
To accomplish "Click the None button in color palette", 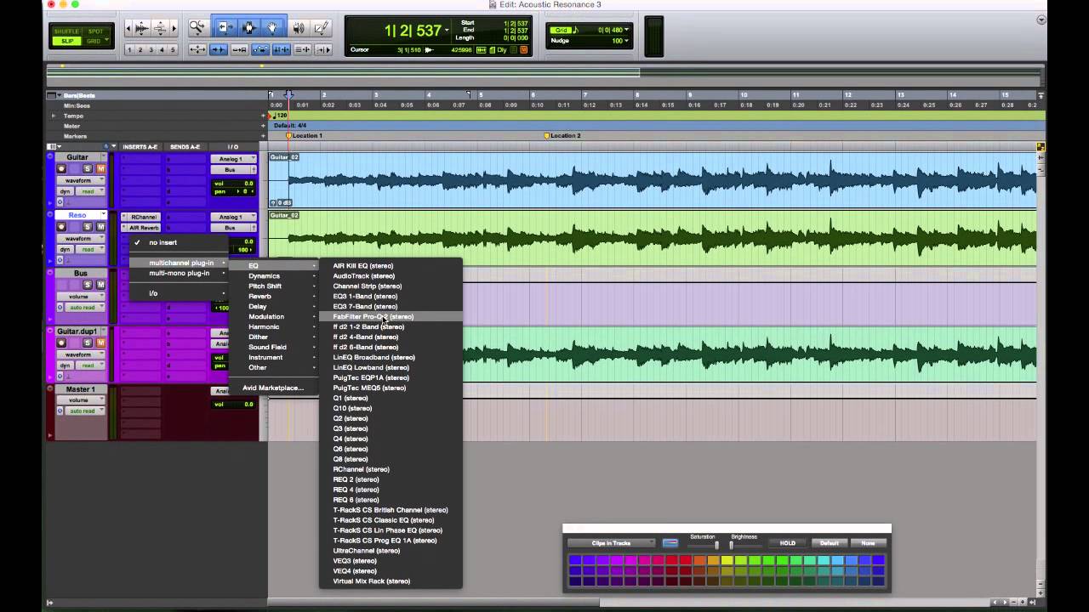I will point(868,543).
